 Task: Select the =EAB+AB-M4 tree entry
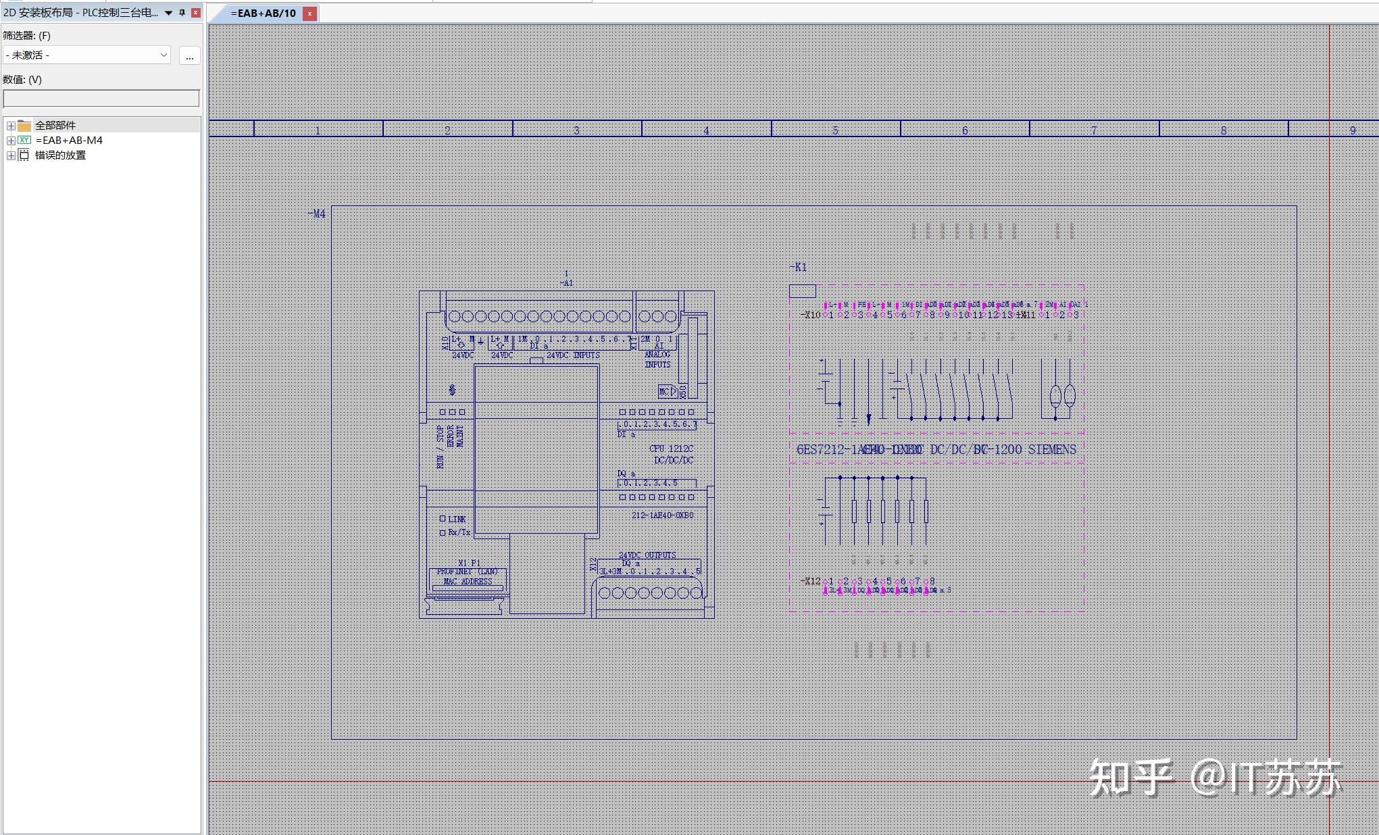(71, 140)
